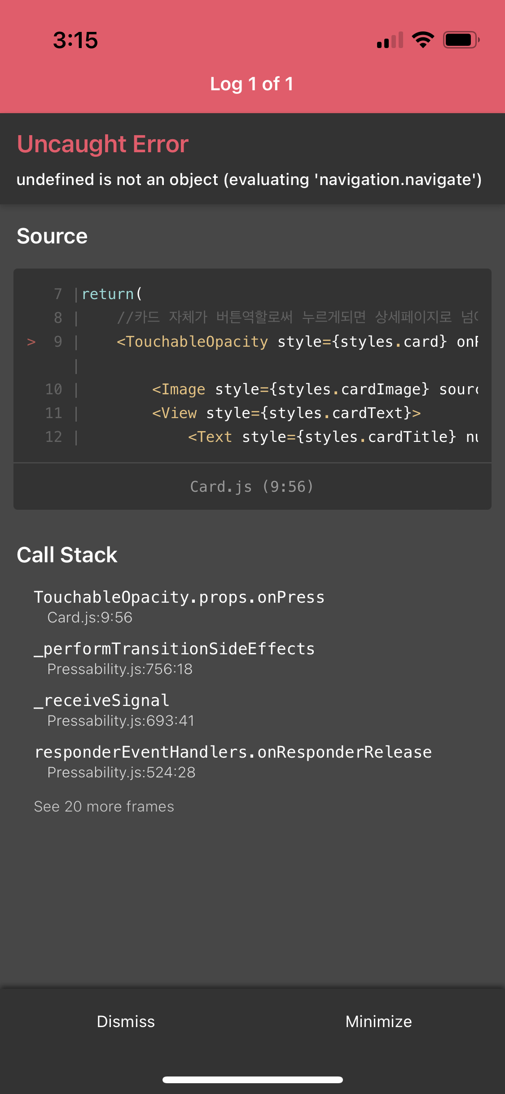Select source line 7 return code

112,294
